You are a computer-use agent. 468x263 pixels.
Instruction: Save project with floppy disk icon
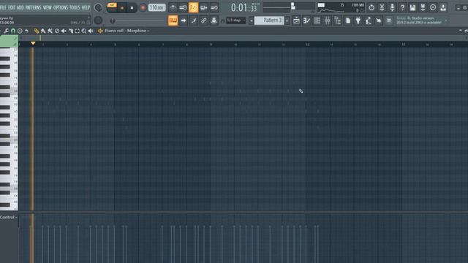[412, 7]
